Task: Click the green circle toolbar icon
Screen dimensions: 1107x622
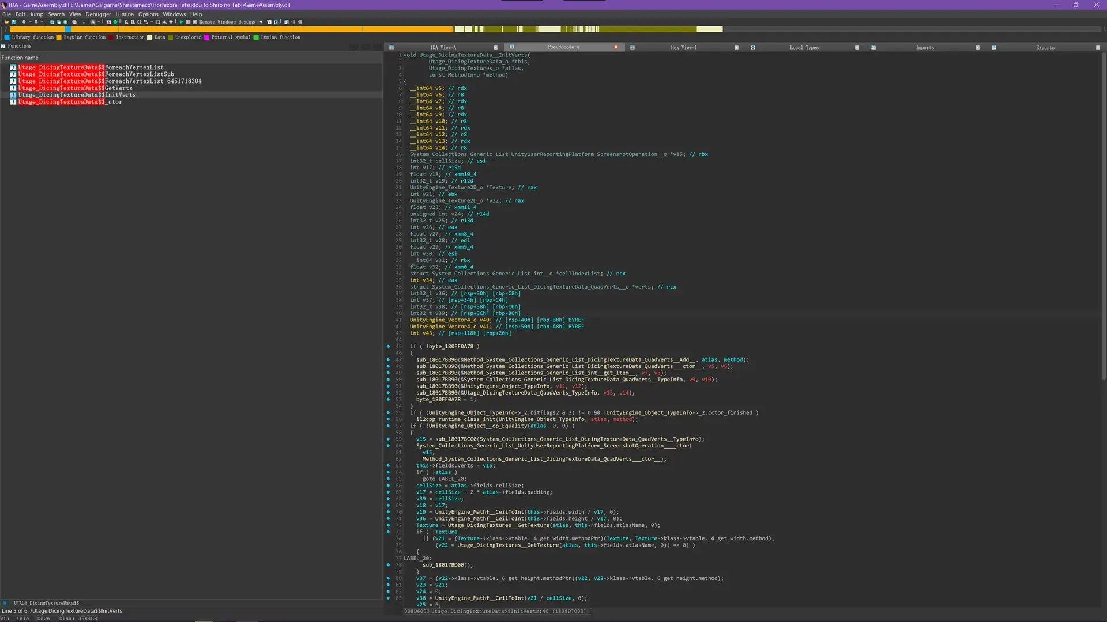Action: [x=115, y=22]
